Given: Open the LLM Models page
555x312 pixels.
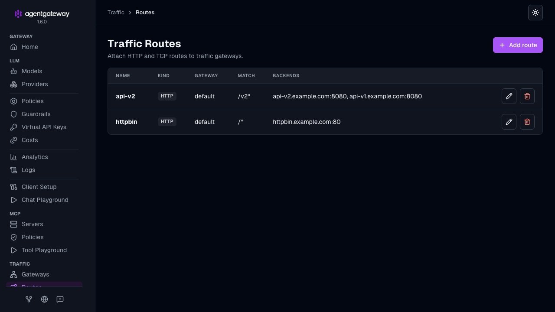Looking at the screenshot, I should coord(44,71).
